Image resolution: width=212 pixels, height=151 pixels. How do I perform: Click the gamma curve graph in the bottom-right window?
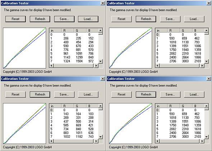pos(130,124)
